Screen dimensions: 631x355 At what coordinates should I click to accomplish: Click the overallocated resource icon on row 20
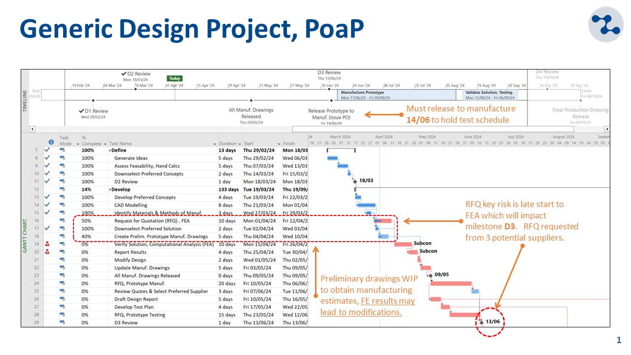click(47, 252)
